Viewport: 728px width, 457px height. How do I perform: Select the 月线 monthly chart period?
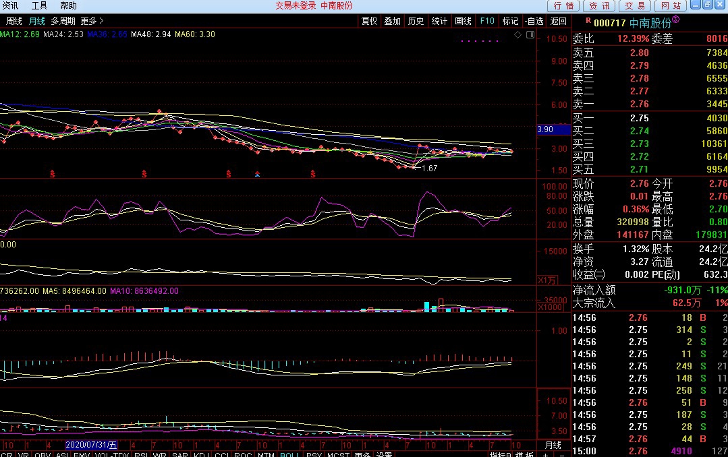coord(36,21)
